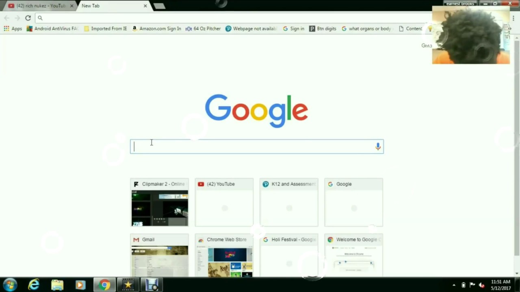Check the battery tray icon
520x292 pixels.
point(463,285)
